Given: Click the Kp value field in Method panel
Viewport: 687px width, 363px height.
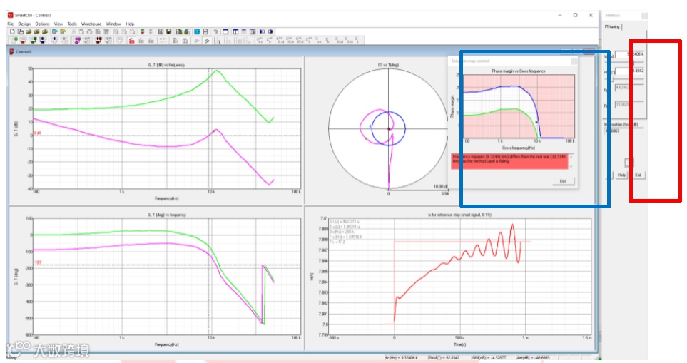Looking at the screenshot, I should click(630, 88).
